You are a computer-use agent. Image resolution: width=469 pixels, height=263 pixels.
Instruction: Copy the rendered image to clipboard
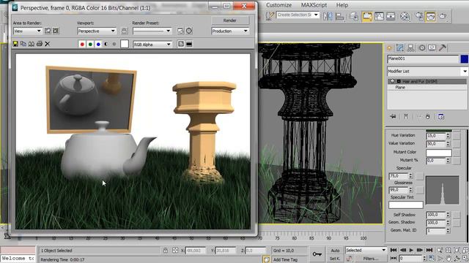pos(23,44)
